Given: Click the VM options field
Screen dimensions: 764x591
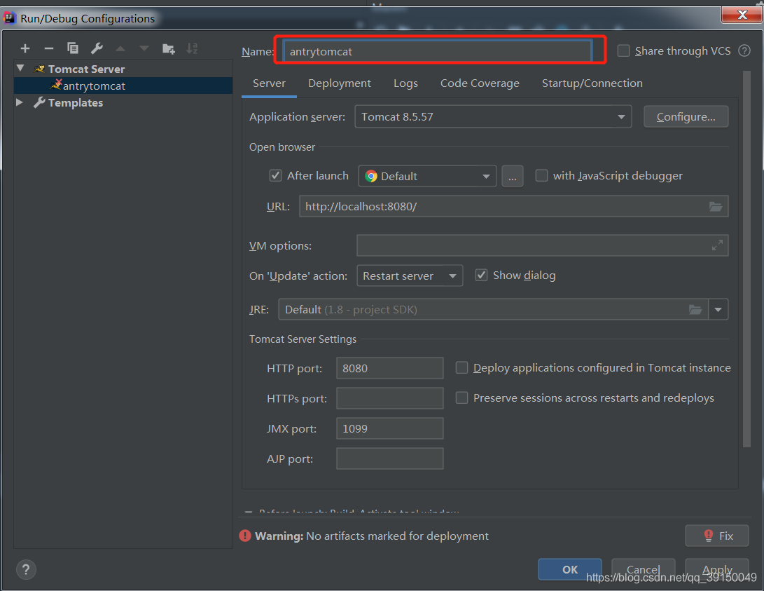Looking at the screenshot, I should pos(542,245).
